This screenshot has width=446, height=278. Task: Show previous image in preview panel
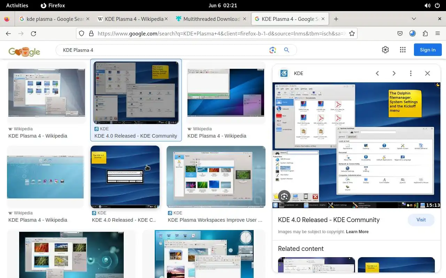pyautogui.click(x=377, y=73)
